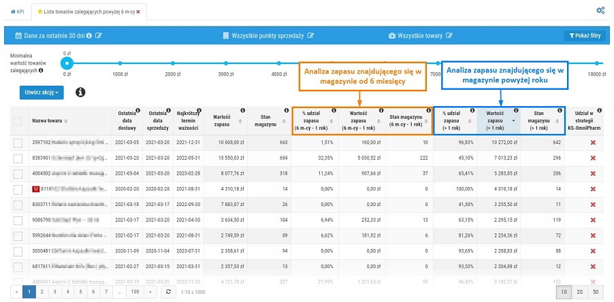Viewport: 614px width, 302px height.
Task: Click the info icon on the Wartość zapasu column
Action: point(243,110)
